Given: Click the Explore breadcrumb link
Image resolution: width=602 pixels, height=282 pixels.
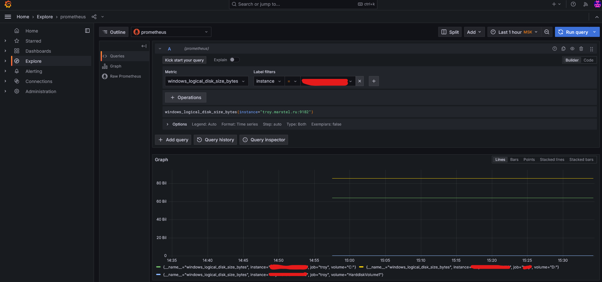Looking at the screenshot, I should tap(45, 17).
